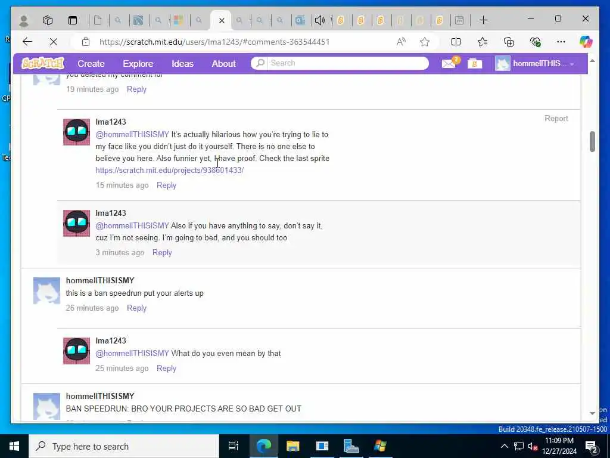This screenshot has width=610, height=458.
Task: Open lma1243 avatar on 'What do you even mean' comment
Action: click(77, 351)
